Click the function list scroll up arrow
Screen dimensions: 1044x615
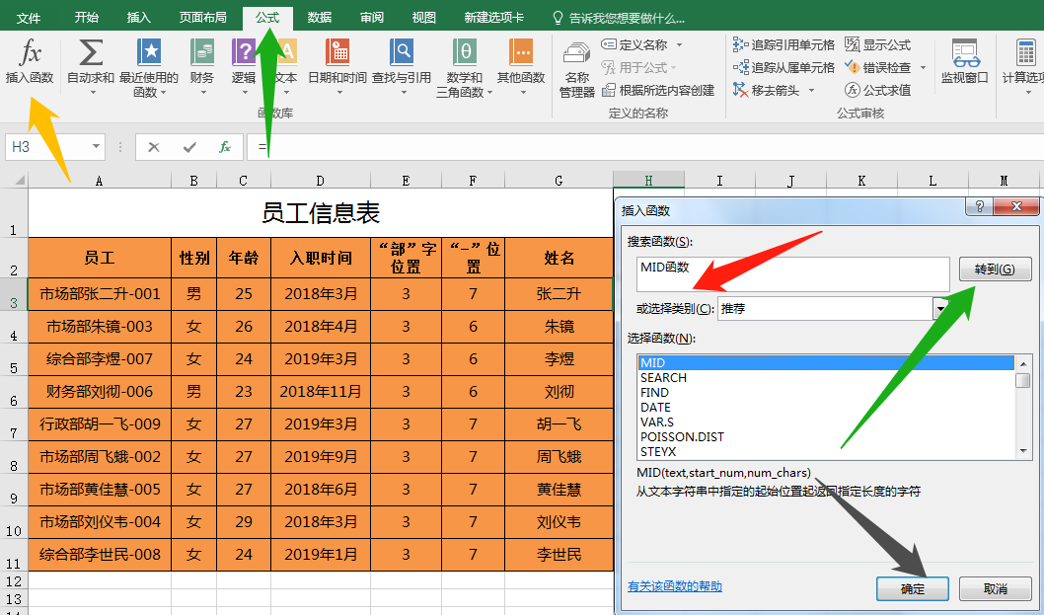coord(1023,363)
